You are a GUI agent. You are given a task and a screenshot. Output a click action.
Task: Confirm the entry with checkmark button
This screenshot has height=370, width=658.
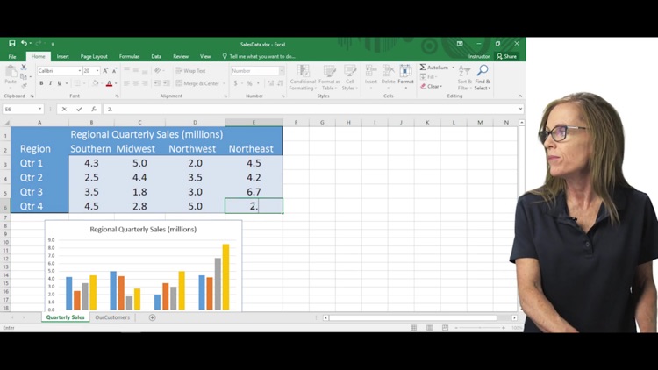point(79,109)
